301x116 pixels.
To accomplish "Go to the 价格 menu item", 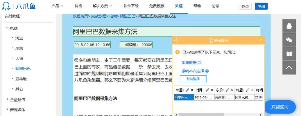I will (x=78, y=6).
